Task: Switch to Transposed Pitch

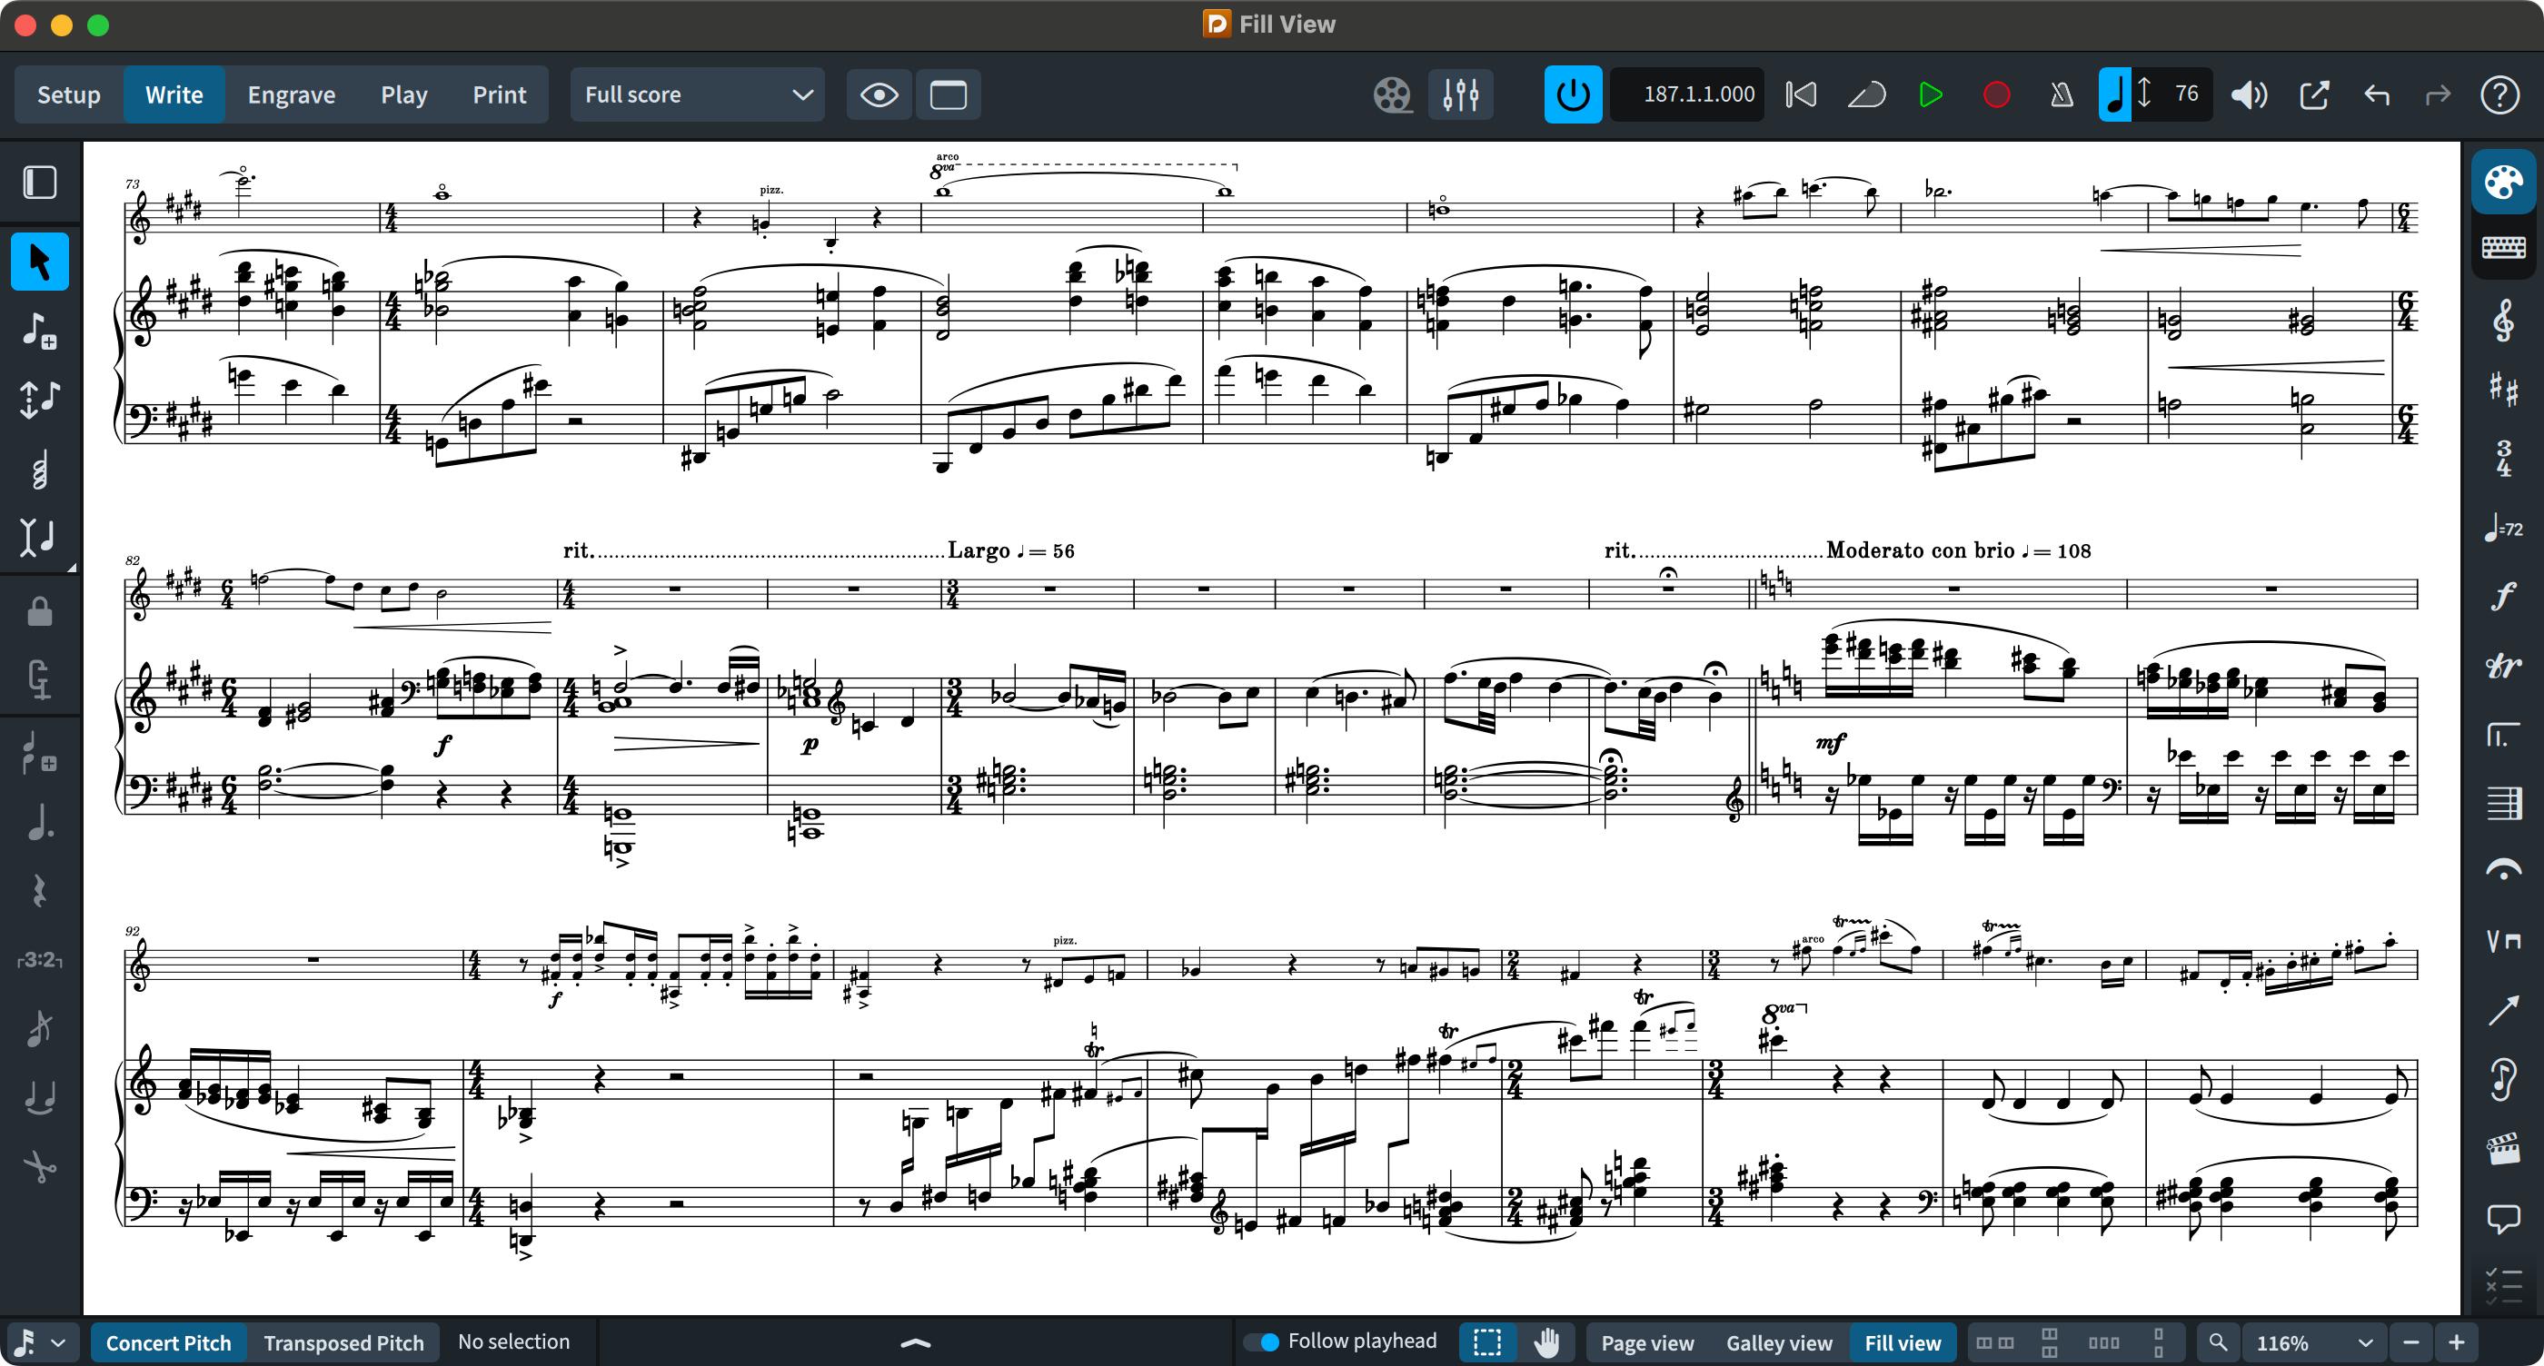Action: tap(343, 1341)
